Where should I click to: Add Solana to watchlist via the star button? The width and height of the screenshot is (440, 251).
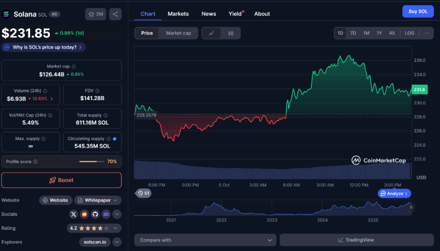point(95,14)
